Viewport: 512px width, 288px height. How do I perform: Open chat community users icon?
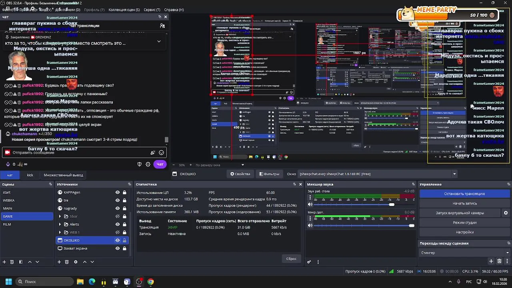click(162, 26)
